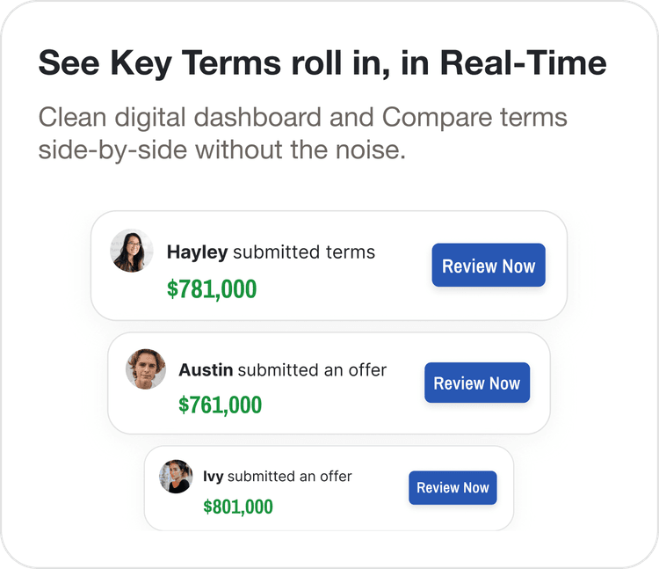The width and height of the screenshot is (659, 569).
Task: Click the $801,000 amount
Action: coord(238,507)
